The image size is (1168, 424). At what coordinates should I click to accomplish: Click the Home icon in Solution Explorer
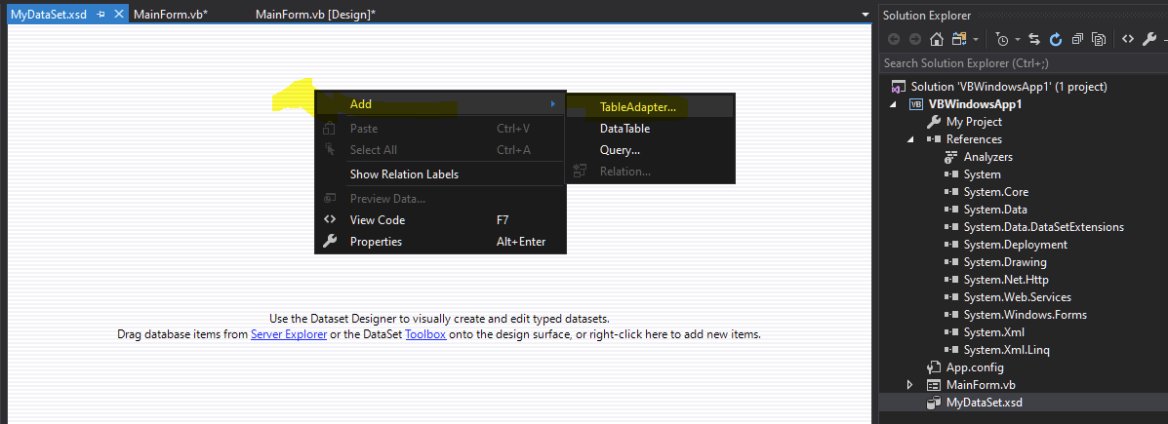click(937, 39)
